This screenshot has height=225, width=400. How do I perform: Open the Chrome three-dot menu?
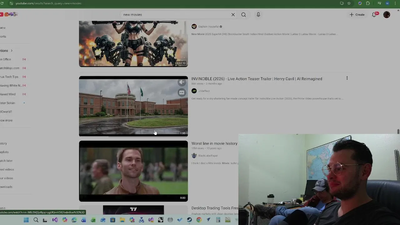pos(395,3)
